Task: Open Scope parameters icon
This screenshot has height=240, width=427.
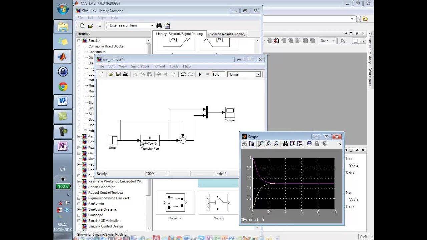Action: (x=252, y=144)
